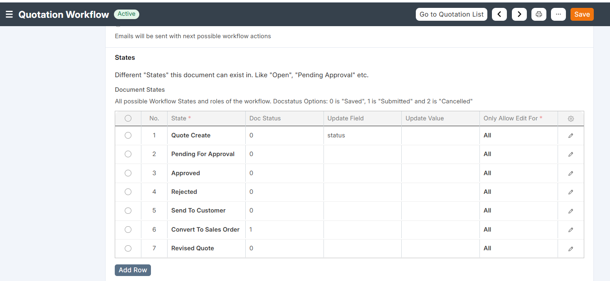The height and width of the screenshot is (281, 610).
Task: Edit the Approved row pencil
Action: [x=571, y=173]
